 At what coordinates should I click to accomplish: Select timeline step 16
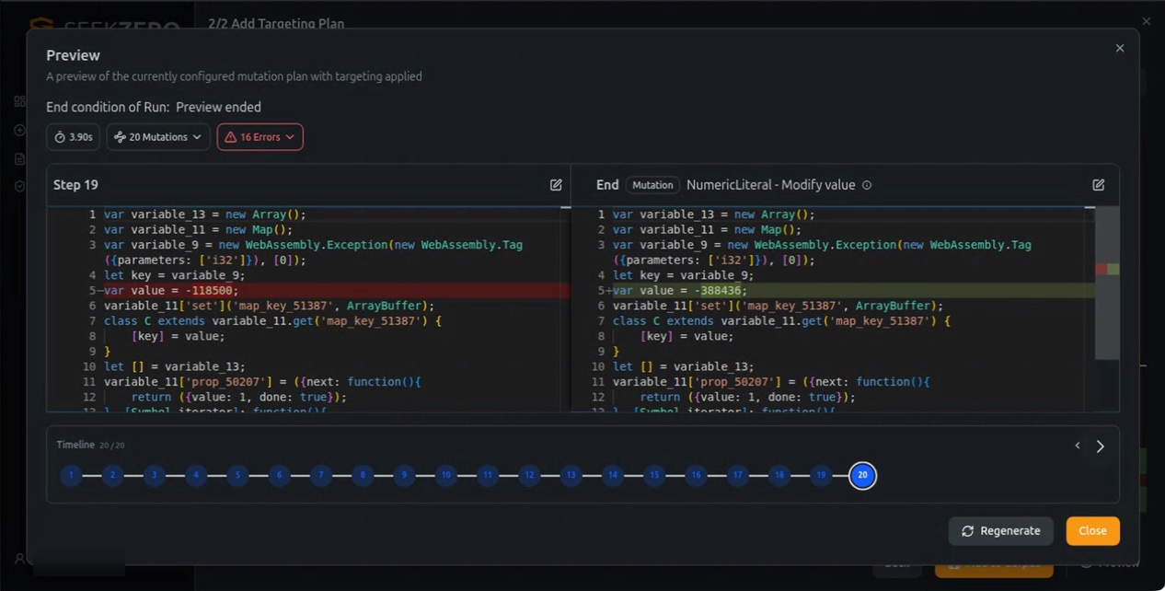(696, 476)
